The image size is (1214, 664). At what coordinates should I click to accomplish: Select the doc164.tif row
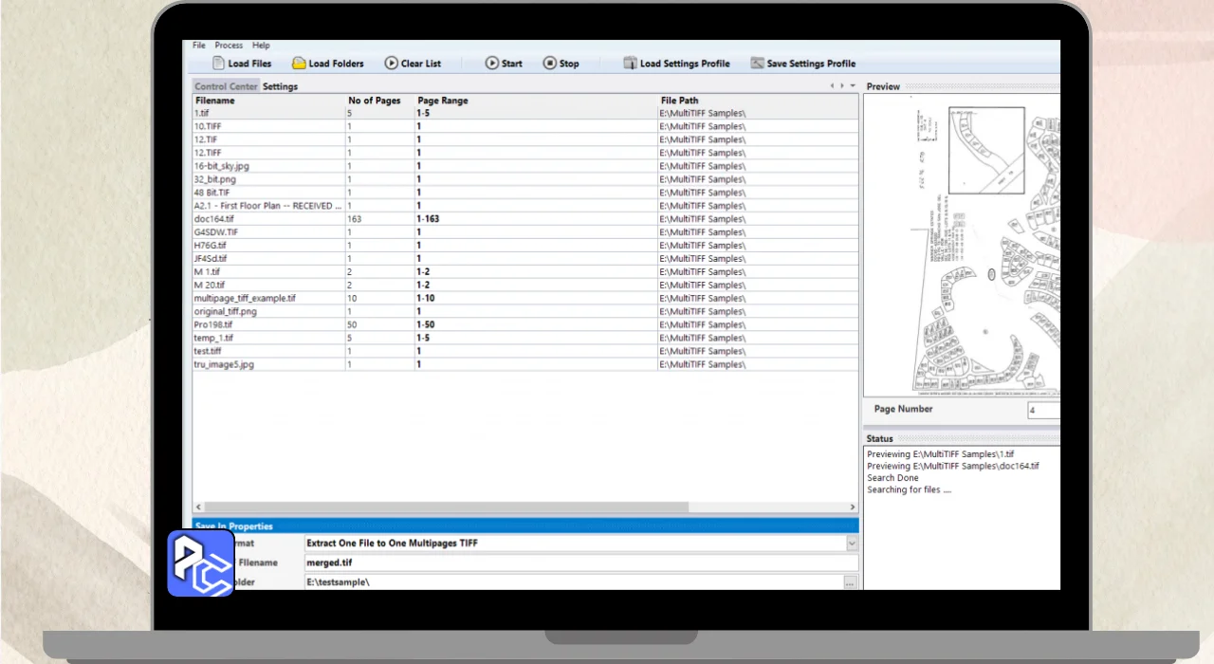click(214, 219)
